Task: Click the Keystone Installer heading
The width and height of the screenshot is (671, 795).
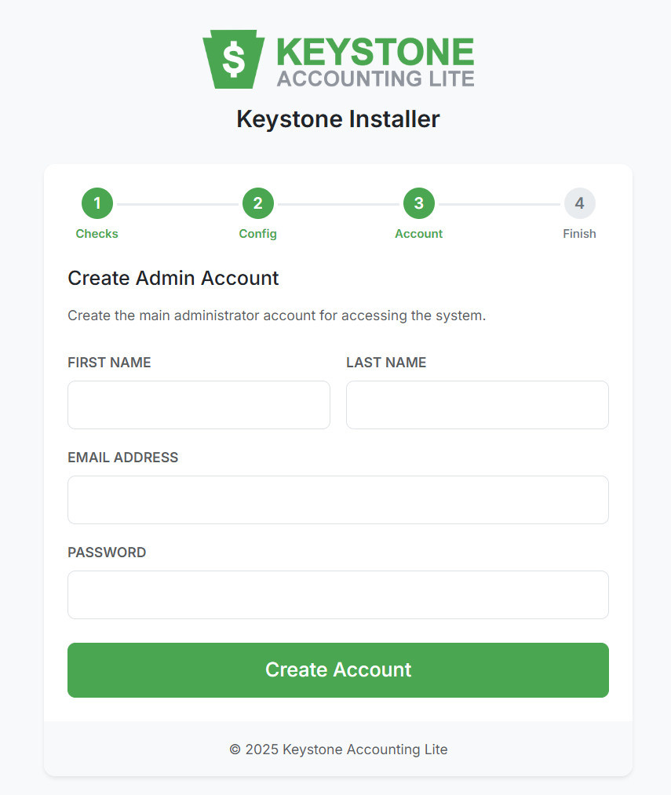Action: [x=337, y=119]
